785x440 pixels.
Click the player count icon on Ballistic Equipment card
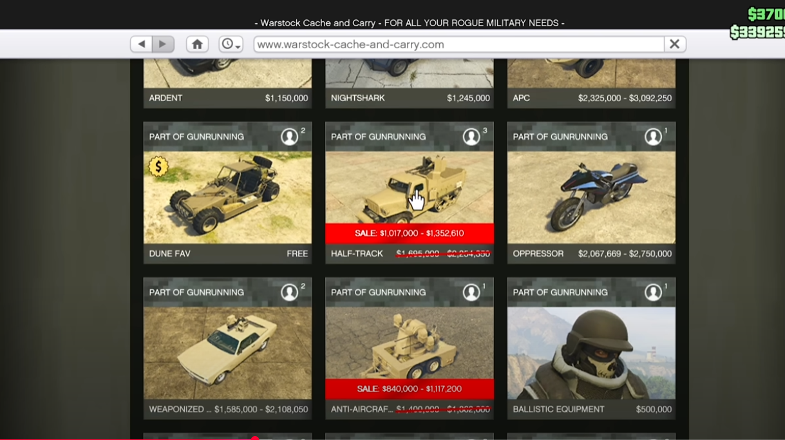coord(653,292)
